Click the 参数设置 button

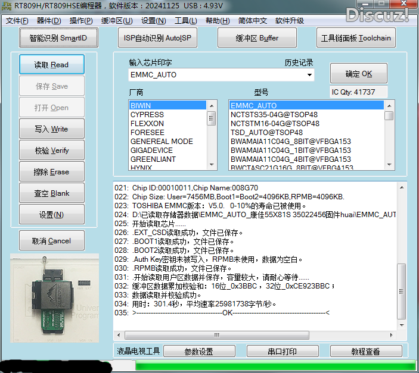click(x=199, y=351)
